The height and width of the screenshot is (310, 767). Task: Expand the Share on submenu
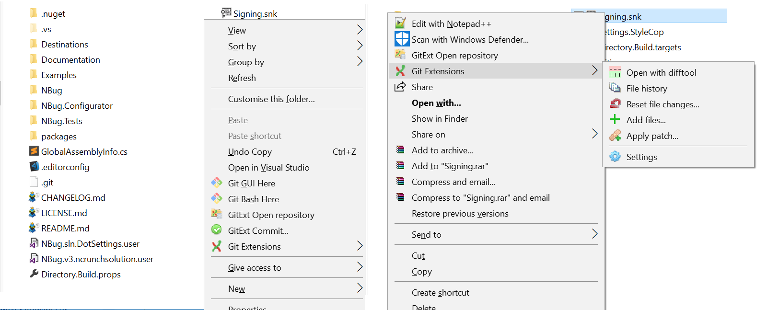coord(428,135)
